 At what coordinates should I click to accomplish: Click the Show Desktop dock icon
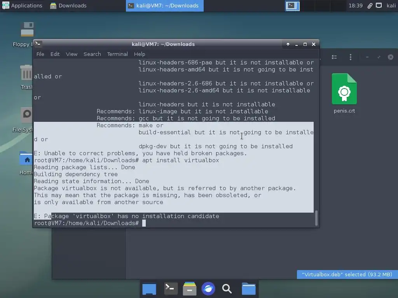point(149,289)
